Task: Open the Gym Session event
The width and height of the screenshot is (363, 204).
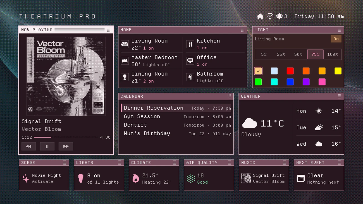Action: [x=176, y=117]
